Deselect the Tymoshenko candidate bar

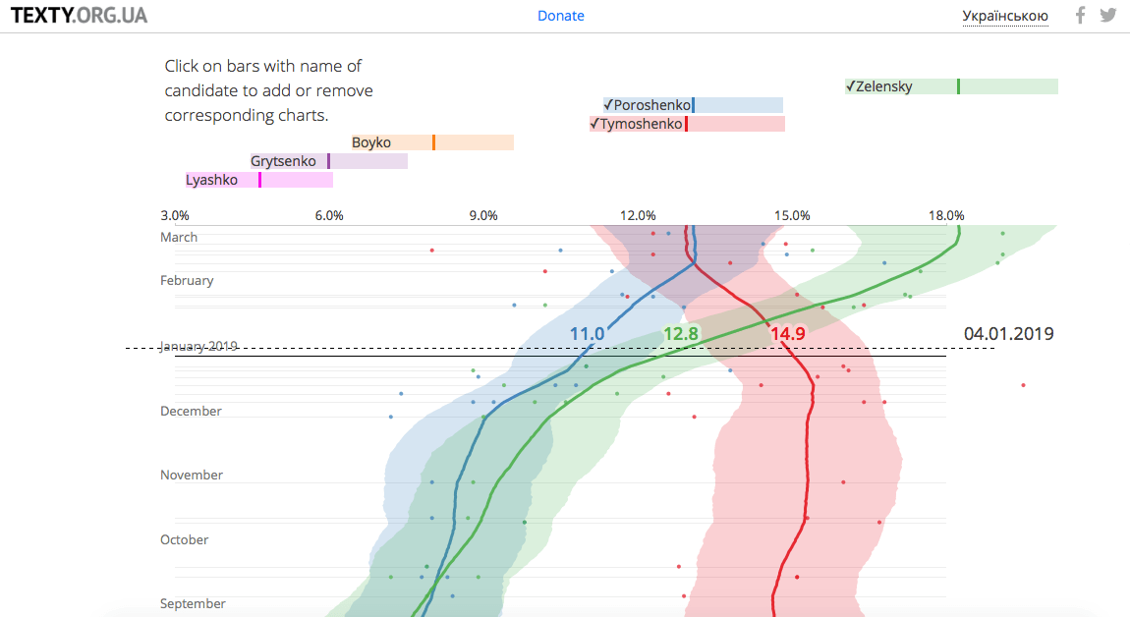(687, 124)
